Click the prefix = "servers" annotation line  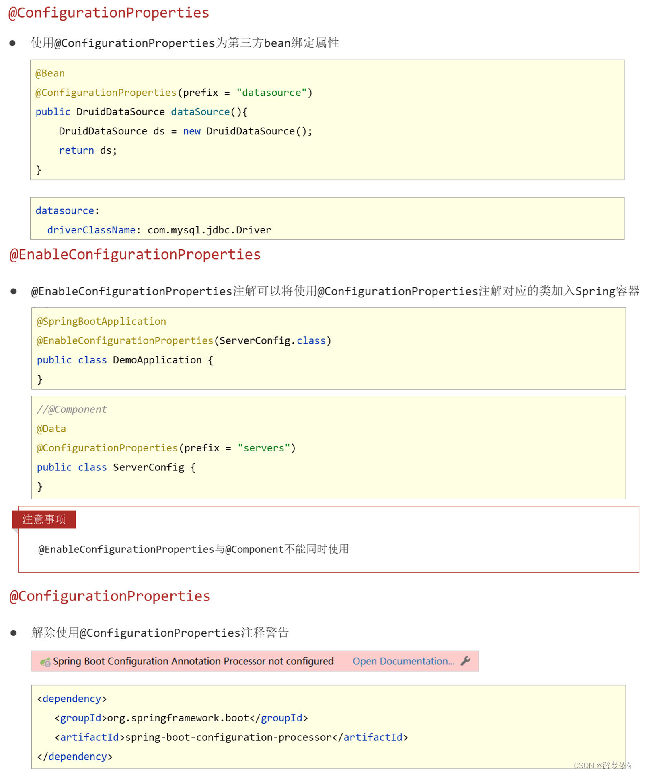[x=166, y=448]
